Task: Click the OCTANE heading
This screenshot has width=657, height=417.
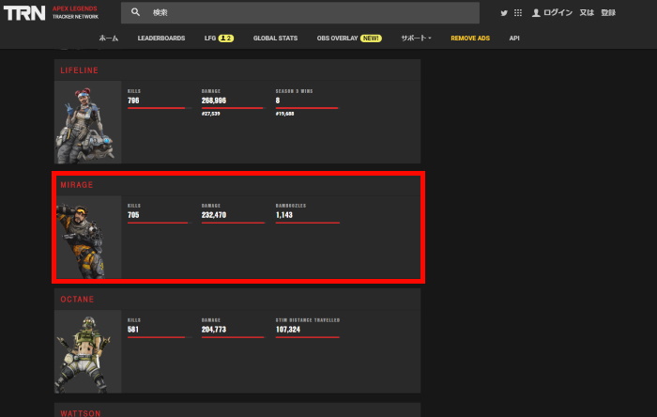Action: (x=77, y=300)
